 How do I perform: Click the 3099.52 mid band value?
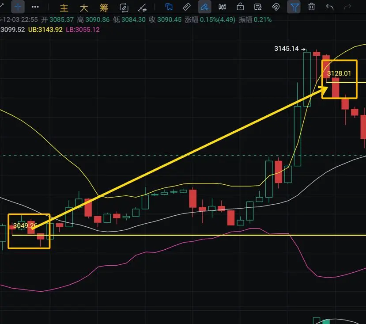12,30
